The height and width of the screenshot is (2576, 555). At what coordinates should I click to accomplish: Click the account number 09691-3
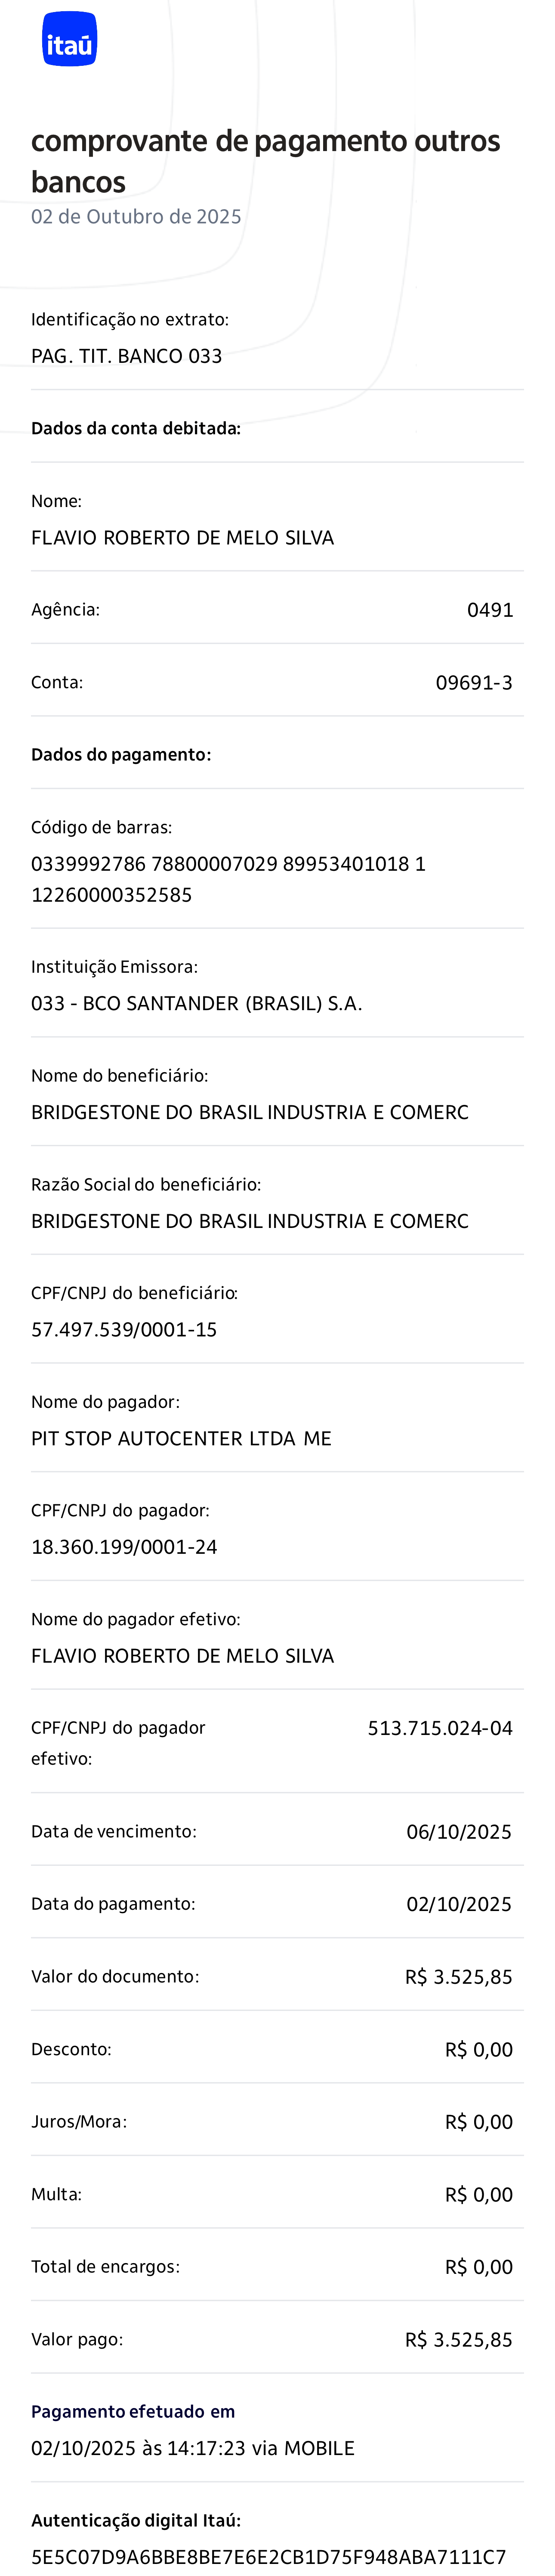point(474,683)
